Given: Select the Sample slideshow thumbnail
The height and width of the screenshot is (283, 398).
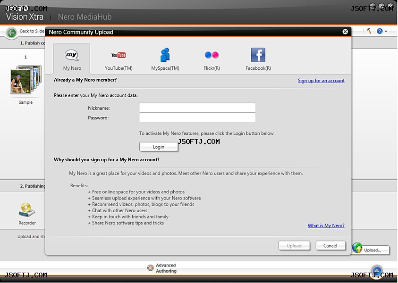Looking at the screenshot, I should 25,80.
